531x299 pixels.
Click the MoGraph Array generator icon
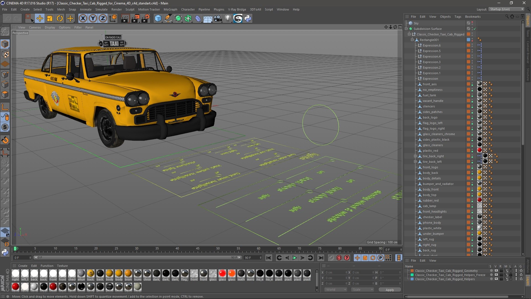point(188,19)
